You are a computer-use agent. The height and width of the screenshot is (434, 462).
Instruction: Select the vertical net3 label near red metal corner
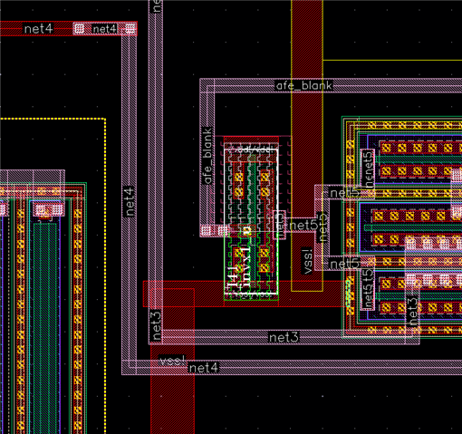tap(156, 325)
